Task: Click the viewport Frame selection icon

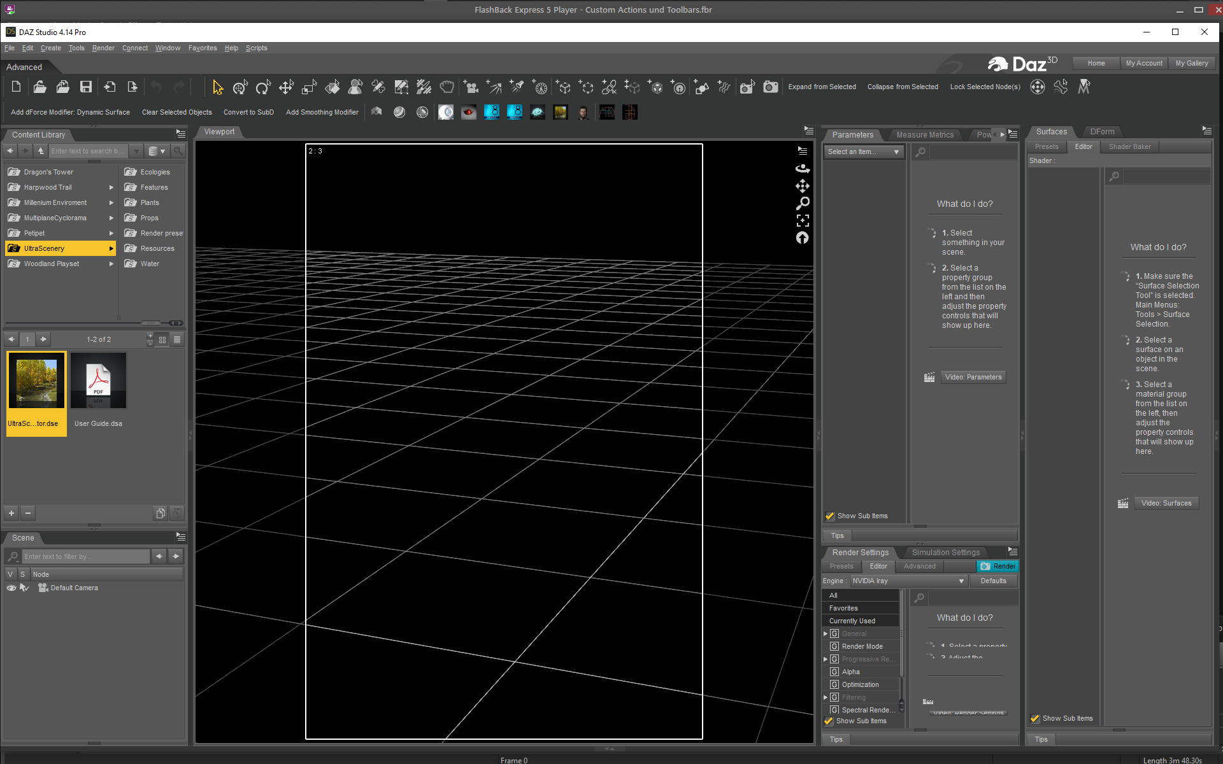Action: 803,220
